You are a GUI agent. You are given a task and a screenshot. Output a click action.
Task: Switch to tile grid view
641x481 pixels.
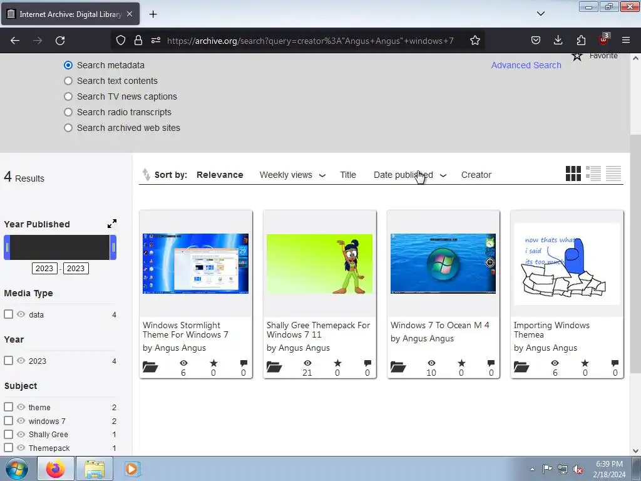(573, 173)
